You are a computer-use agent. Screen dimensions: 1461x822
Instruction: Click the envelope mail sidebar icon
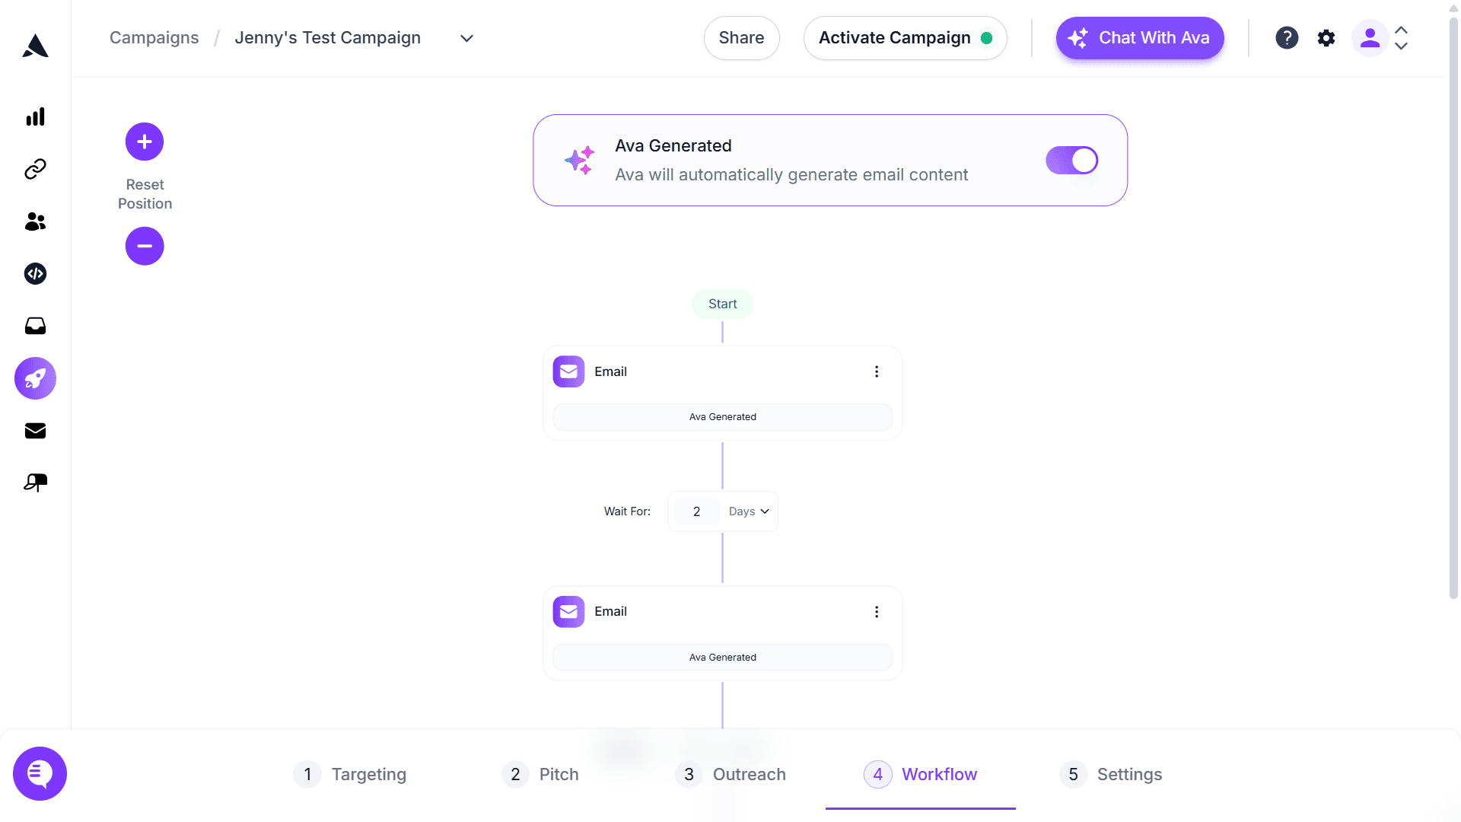pyautogui.click(x=35, y=431)
